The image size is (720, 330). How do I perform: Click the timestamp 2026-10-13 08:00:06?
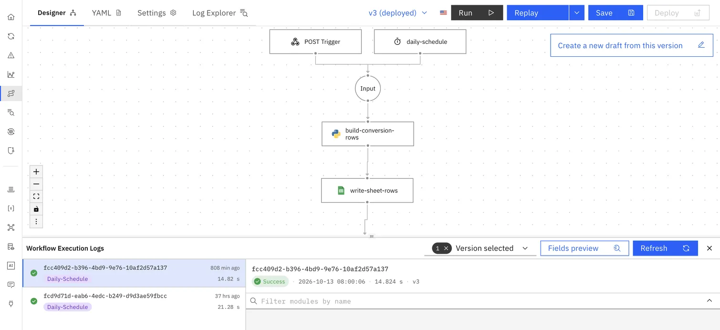tap(332, 281)
